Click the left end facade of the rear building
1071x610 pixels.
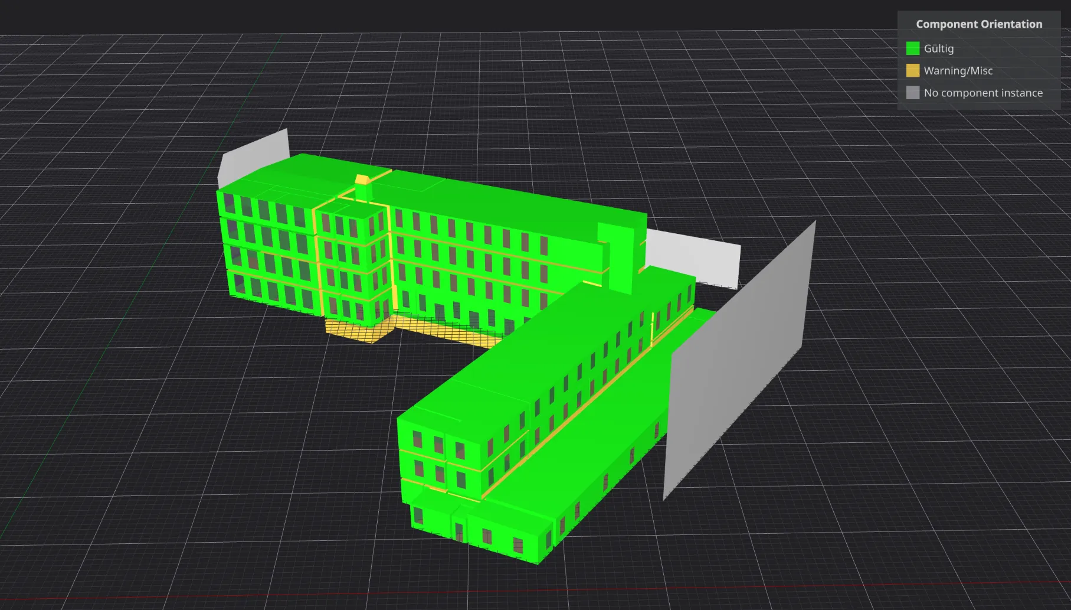coord(266,248)
